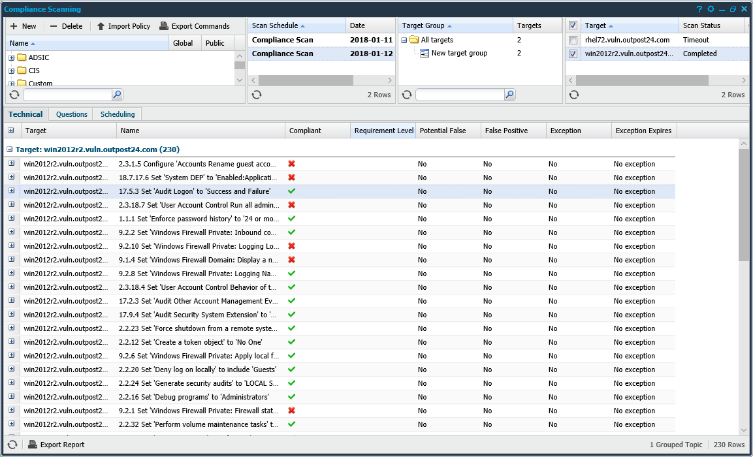Image resolution: width=753 pixels, height=457 pixels.
Task: Select the New target group tree item
Action: coord(458,53)
